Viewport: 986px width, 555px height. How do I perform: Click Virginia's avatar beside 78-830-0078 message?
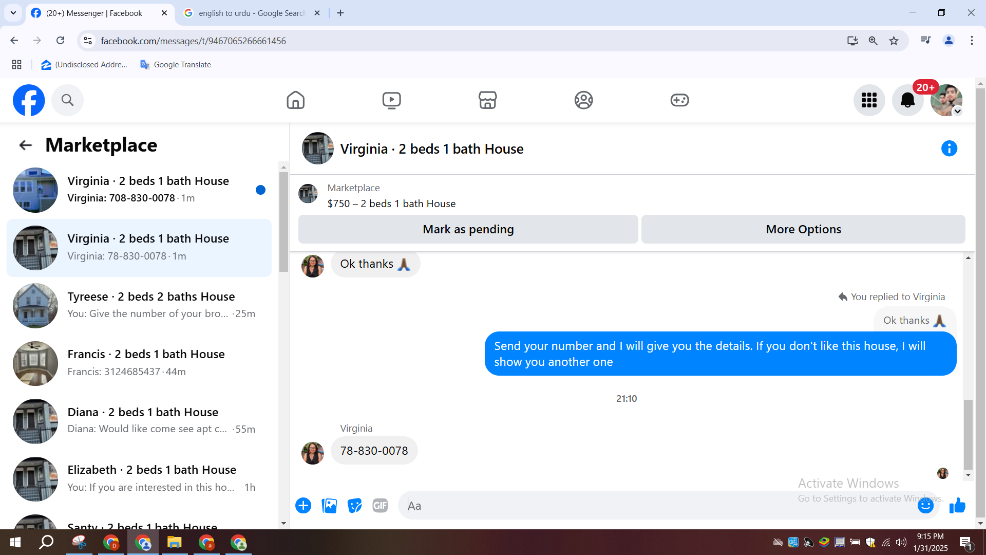pyautogui.click(x=313, y=453)
